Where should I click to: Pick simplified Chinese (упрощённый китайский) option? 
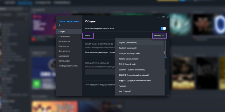pyautogui.click(x=140, y=75)
